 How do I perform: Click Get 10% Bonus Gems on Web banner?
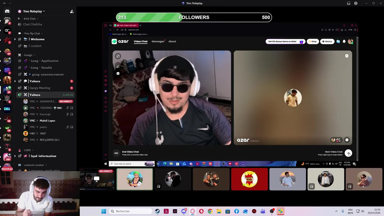[285, 41]
